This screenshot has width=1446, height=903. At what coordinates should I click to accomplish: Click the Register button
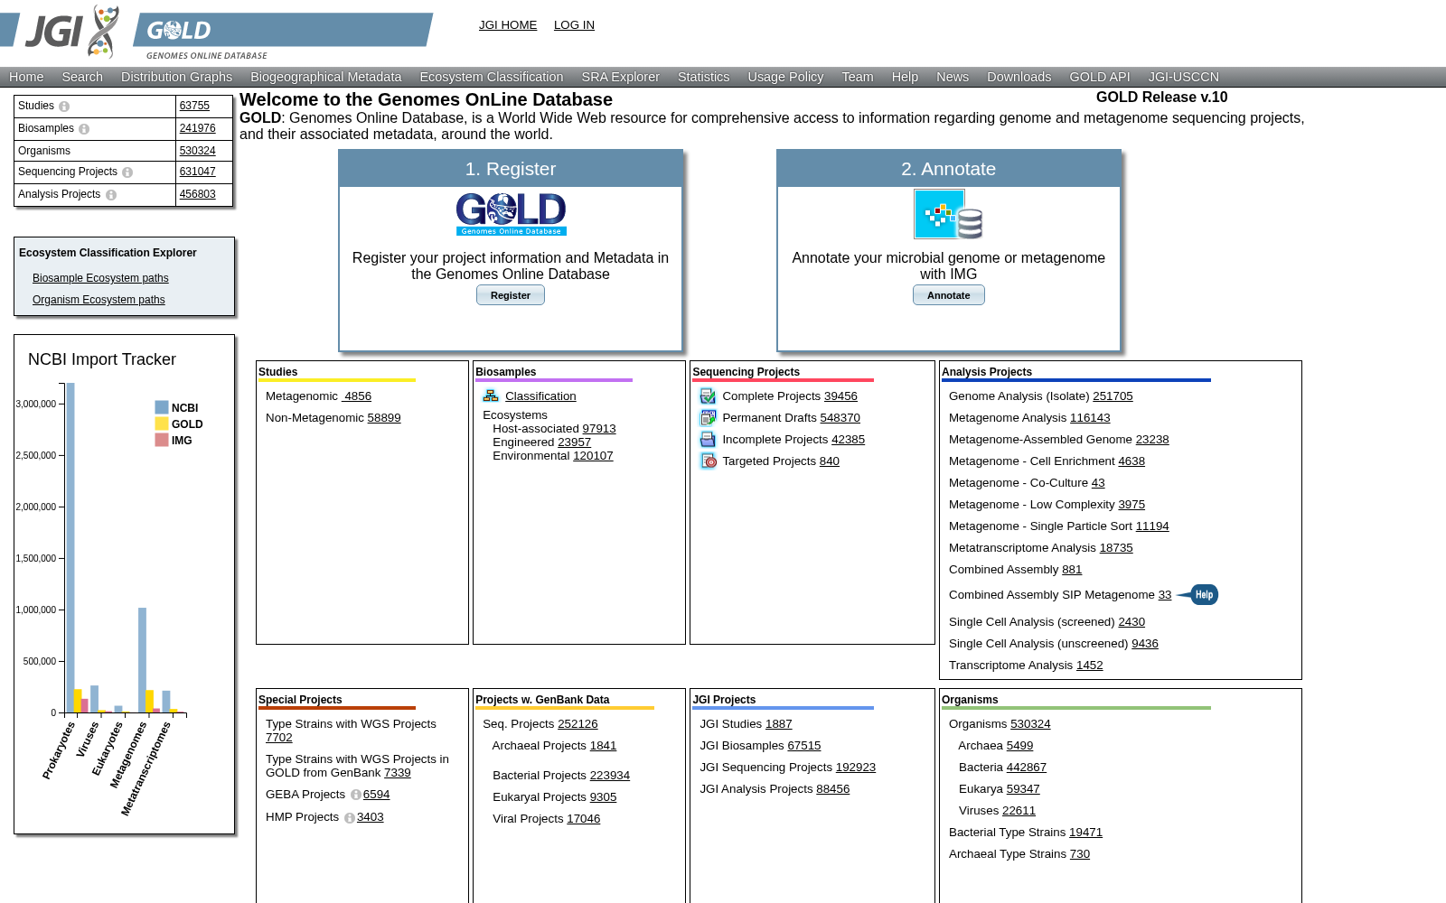click(511, 295)
